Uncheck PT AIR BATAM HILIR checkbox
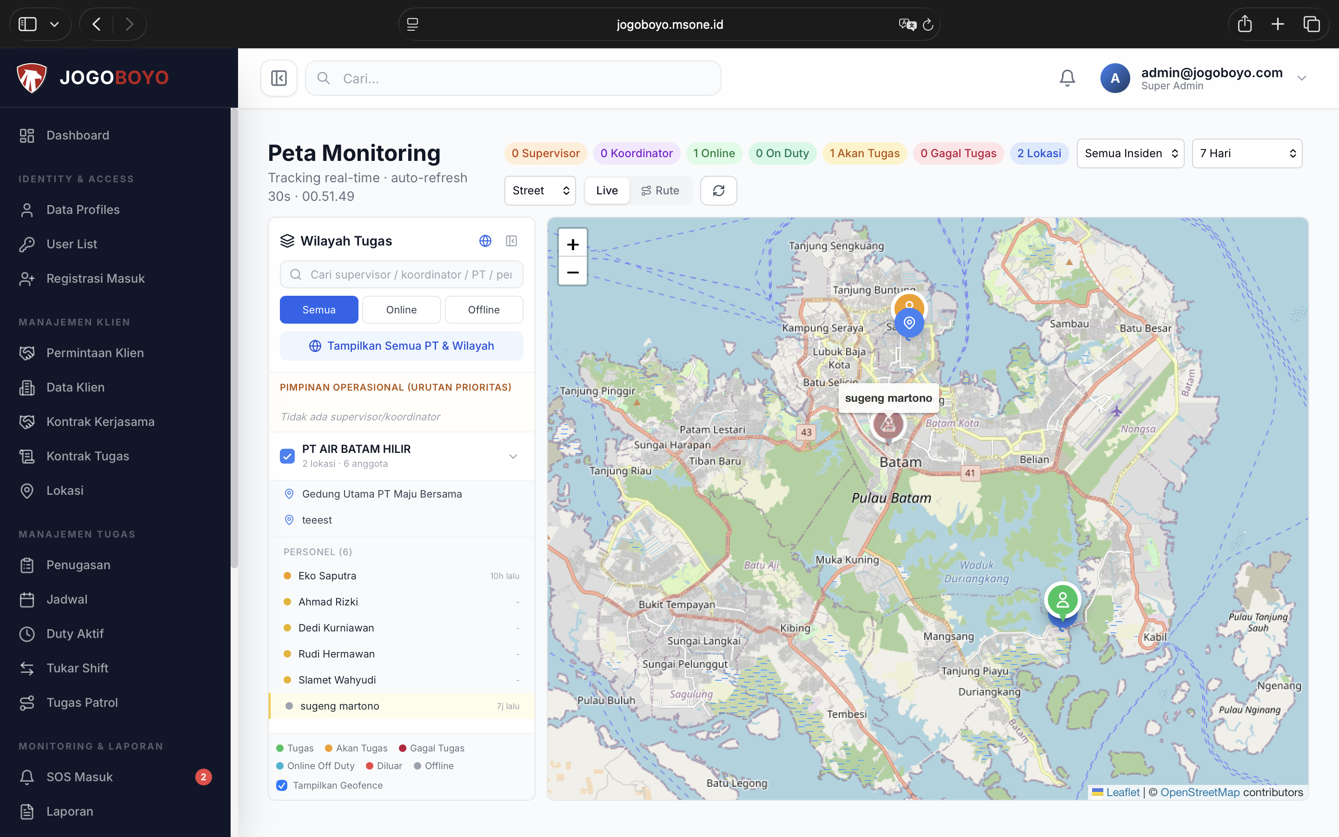The height and width of the screenshot is (837, 1339). pyautogui.click(x=287, y=456)
